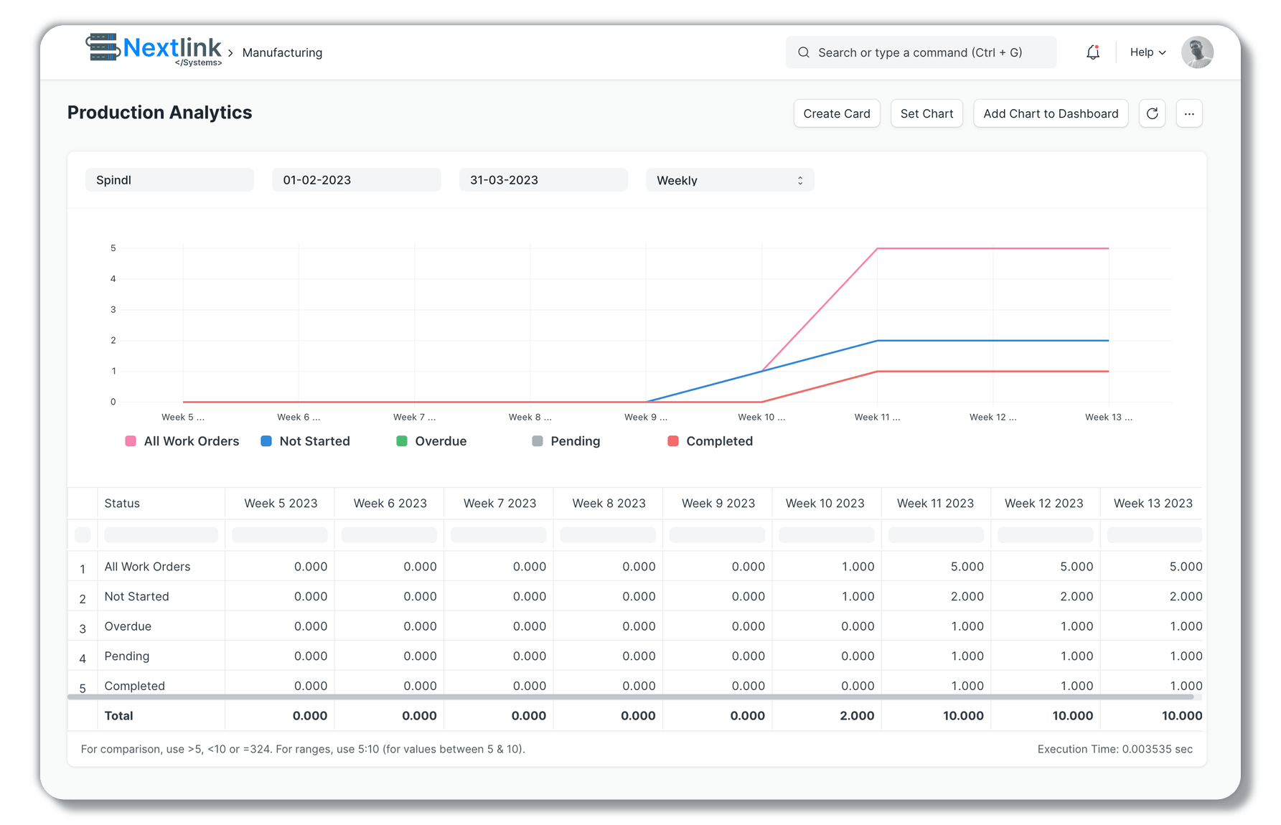Edit the Spindl item filter field

169,180
